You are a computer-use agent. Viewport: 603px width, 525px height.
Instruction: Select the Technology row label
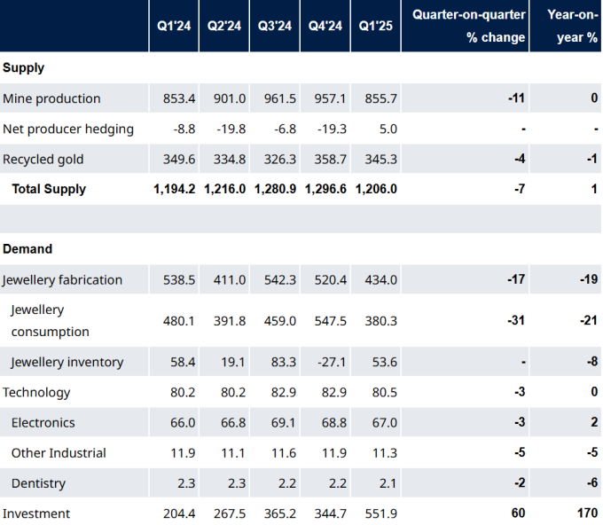36,392
